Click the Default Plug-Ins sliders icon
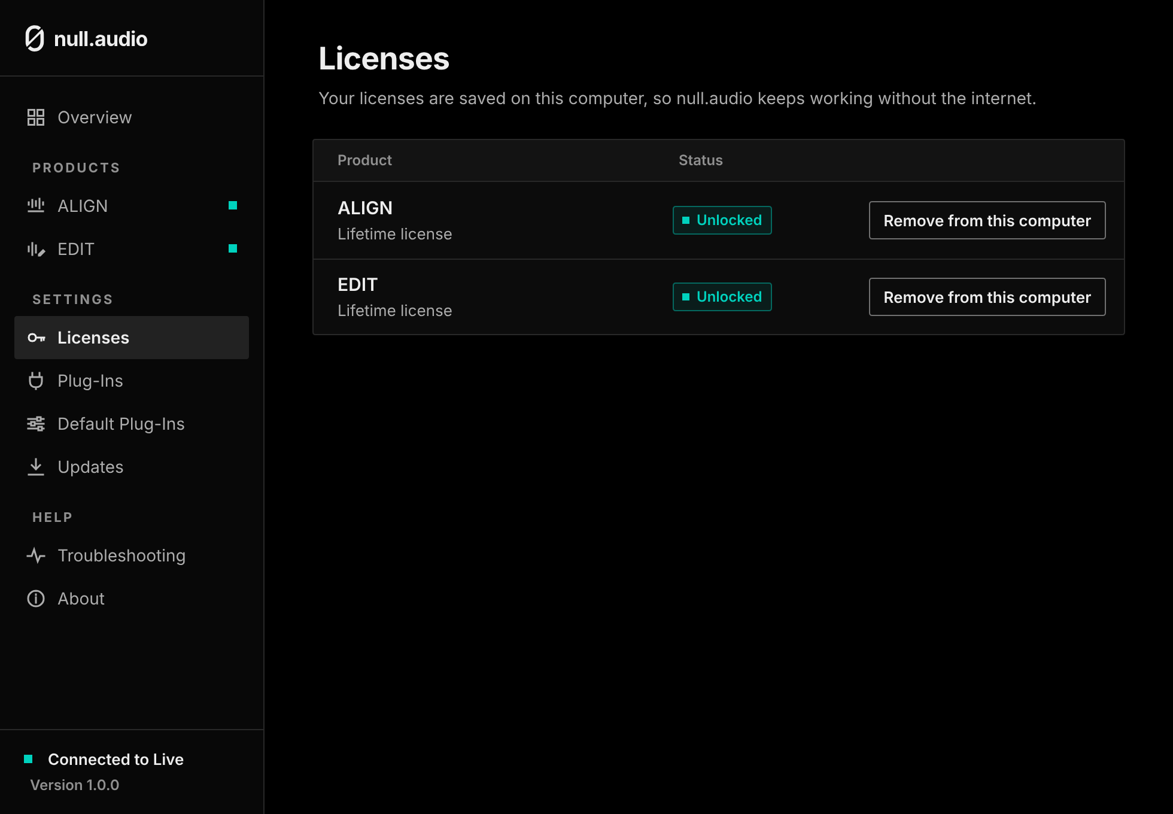The width and height of the screenshot is (1173, 814). [36, 424]
